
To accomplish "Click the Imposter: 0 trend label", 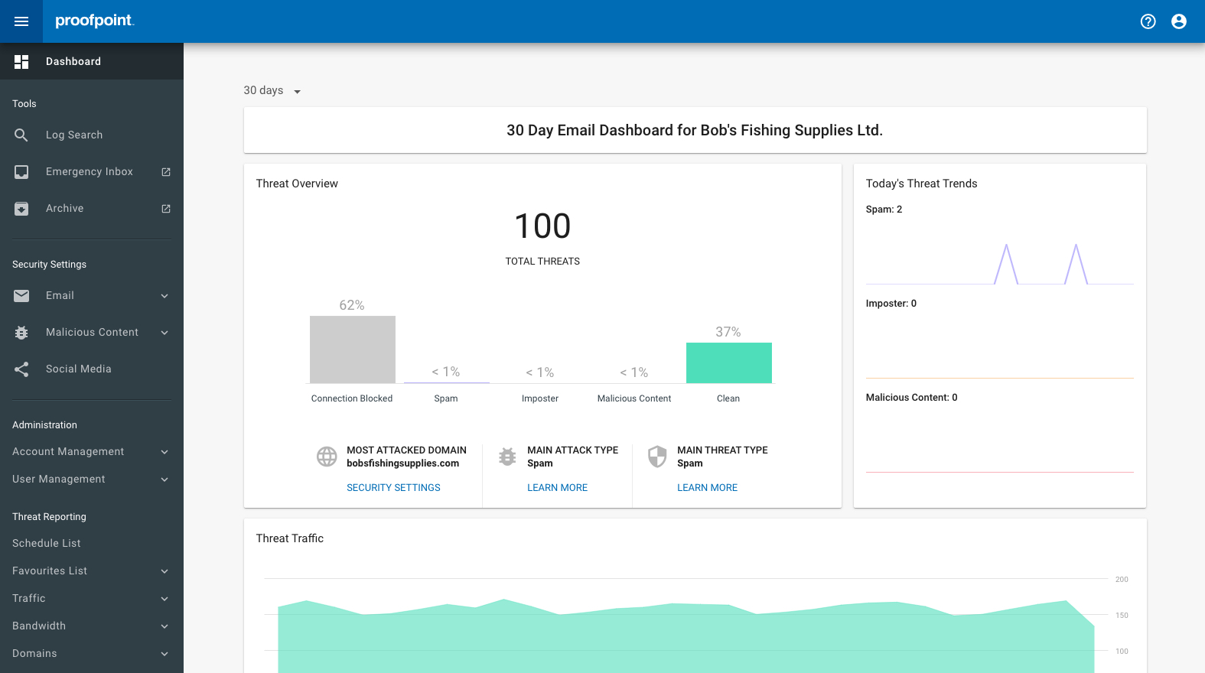I will [891, 304].
